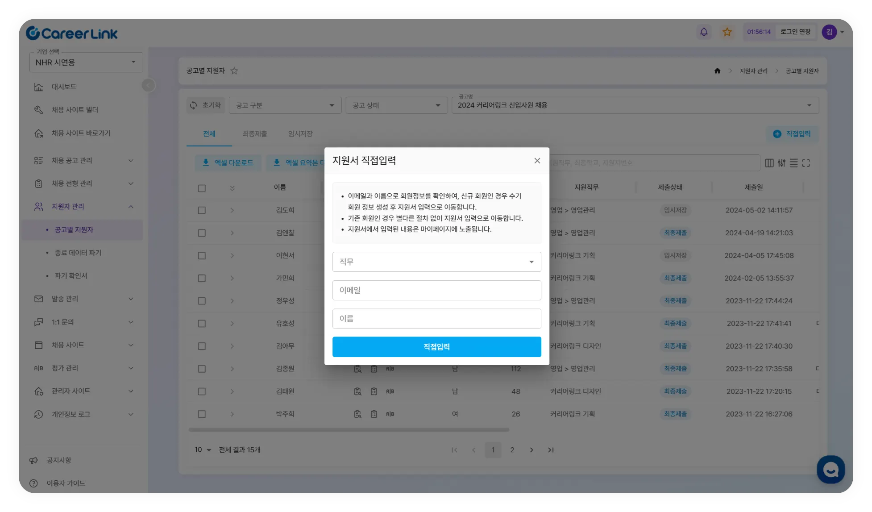Open the chat support bubble
Image resolution: width=872 pixels, height=512 pixels.
pos(830,469)
